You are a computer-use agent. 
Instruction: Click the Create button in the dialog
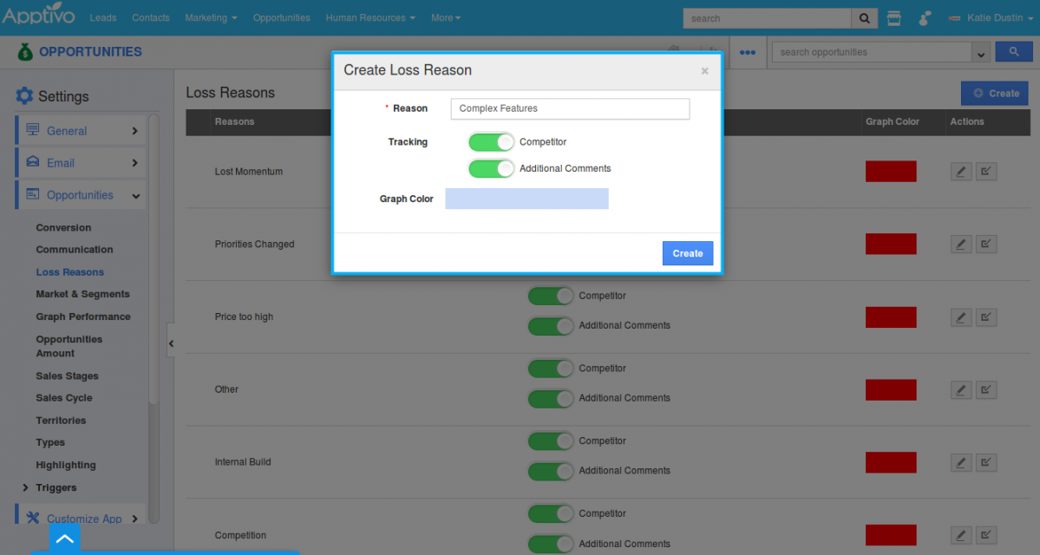click(x=687, y=253)
